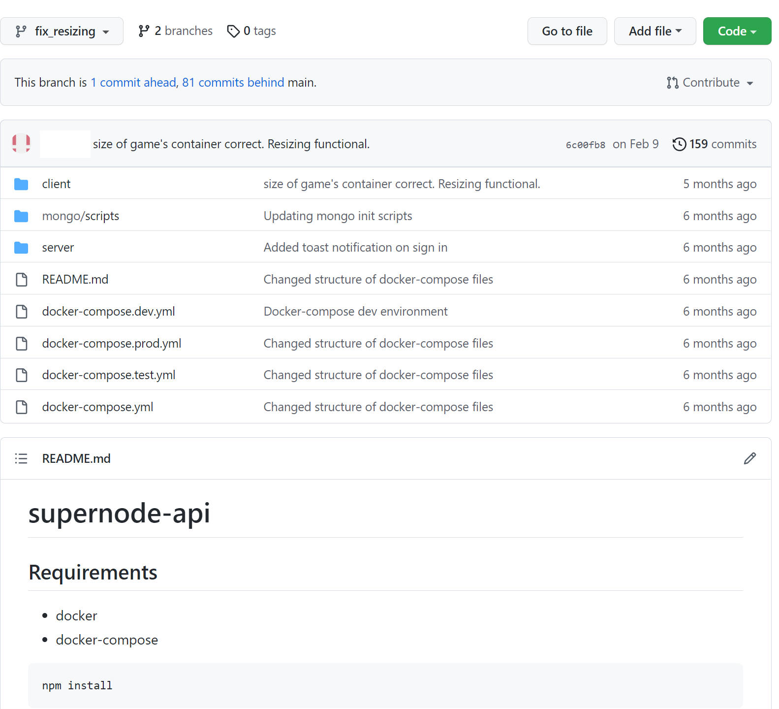Screen dimensions: 779x709
Task: Click the server folder icon
Action: click(21, 248)
